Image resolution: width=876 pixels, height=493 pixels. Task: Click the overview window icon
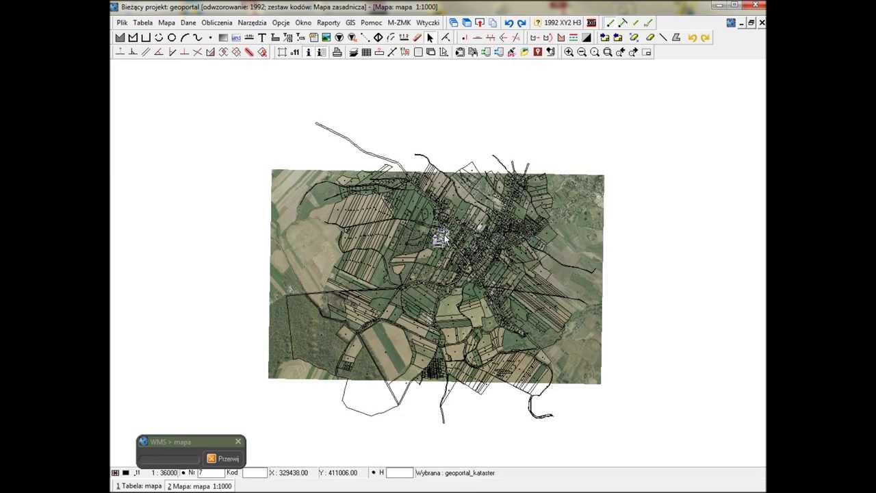pyautogui.click(x=646, y=52)
